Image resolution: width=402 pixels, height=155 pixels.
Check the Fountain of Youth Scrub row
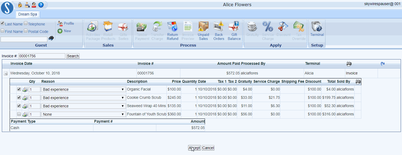(19, 114)
